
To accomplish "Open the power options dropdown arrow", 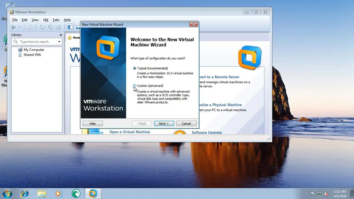I will click(19, 27).
